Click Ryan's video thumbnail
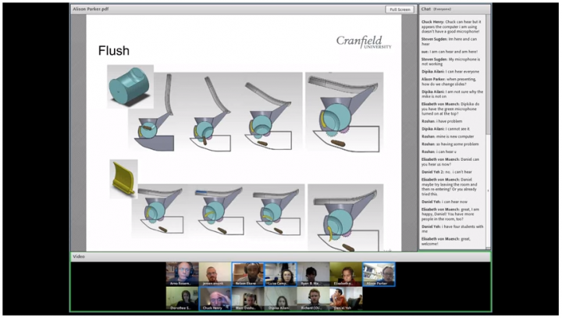Screen dimensions: 562x318 tap(313, 273)
